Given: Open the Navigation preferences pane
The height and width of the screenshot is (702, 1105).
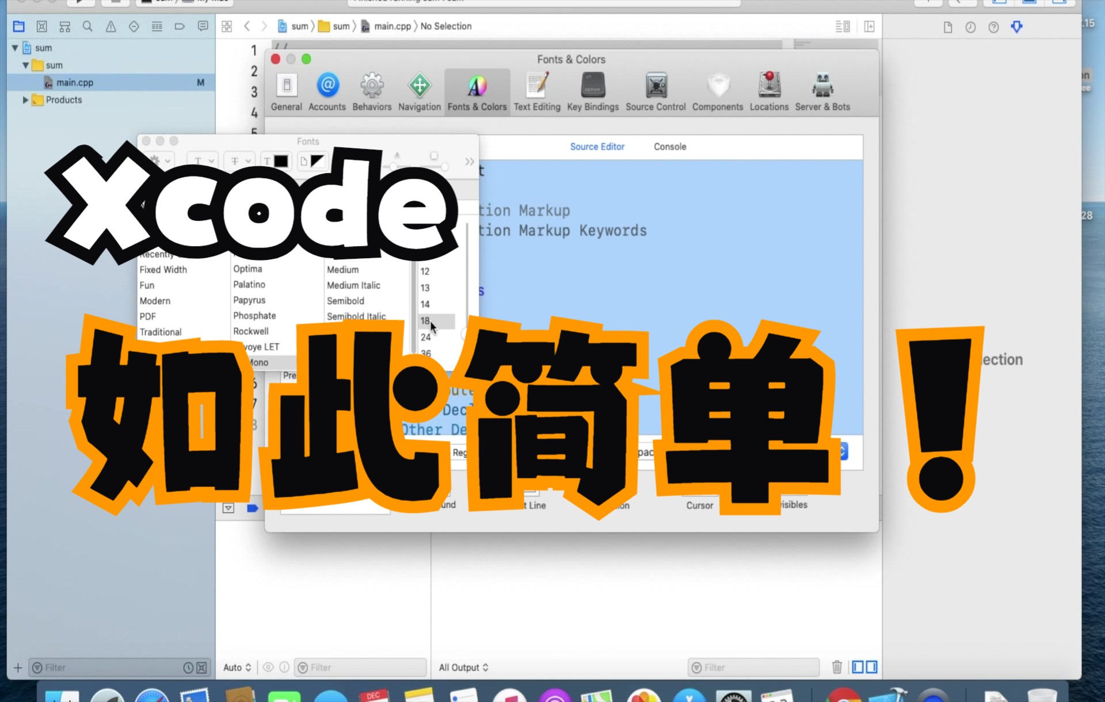Looking at the screenshot, I should click(x=420, y=92).
